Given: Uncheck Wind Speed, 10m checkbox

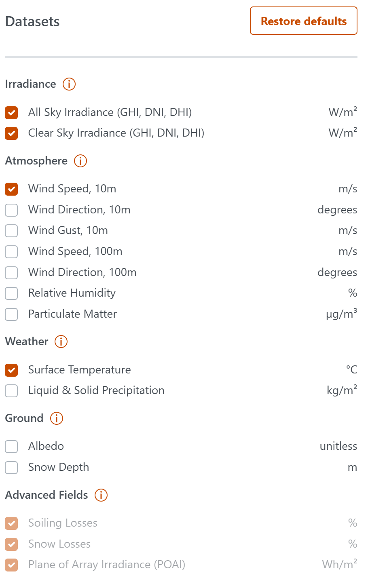Looking at the screenshot, I should coord(11,189).
